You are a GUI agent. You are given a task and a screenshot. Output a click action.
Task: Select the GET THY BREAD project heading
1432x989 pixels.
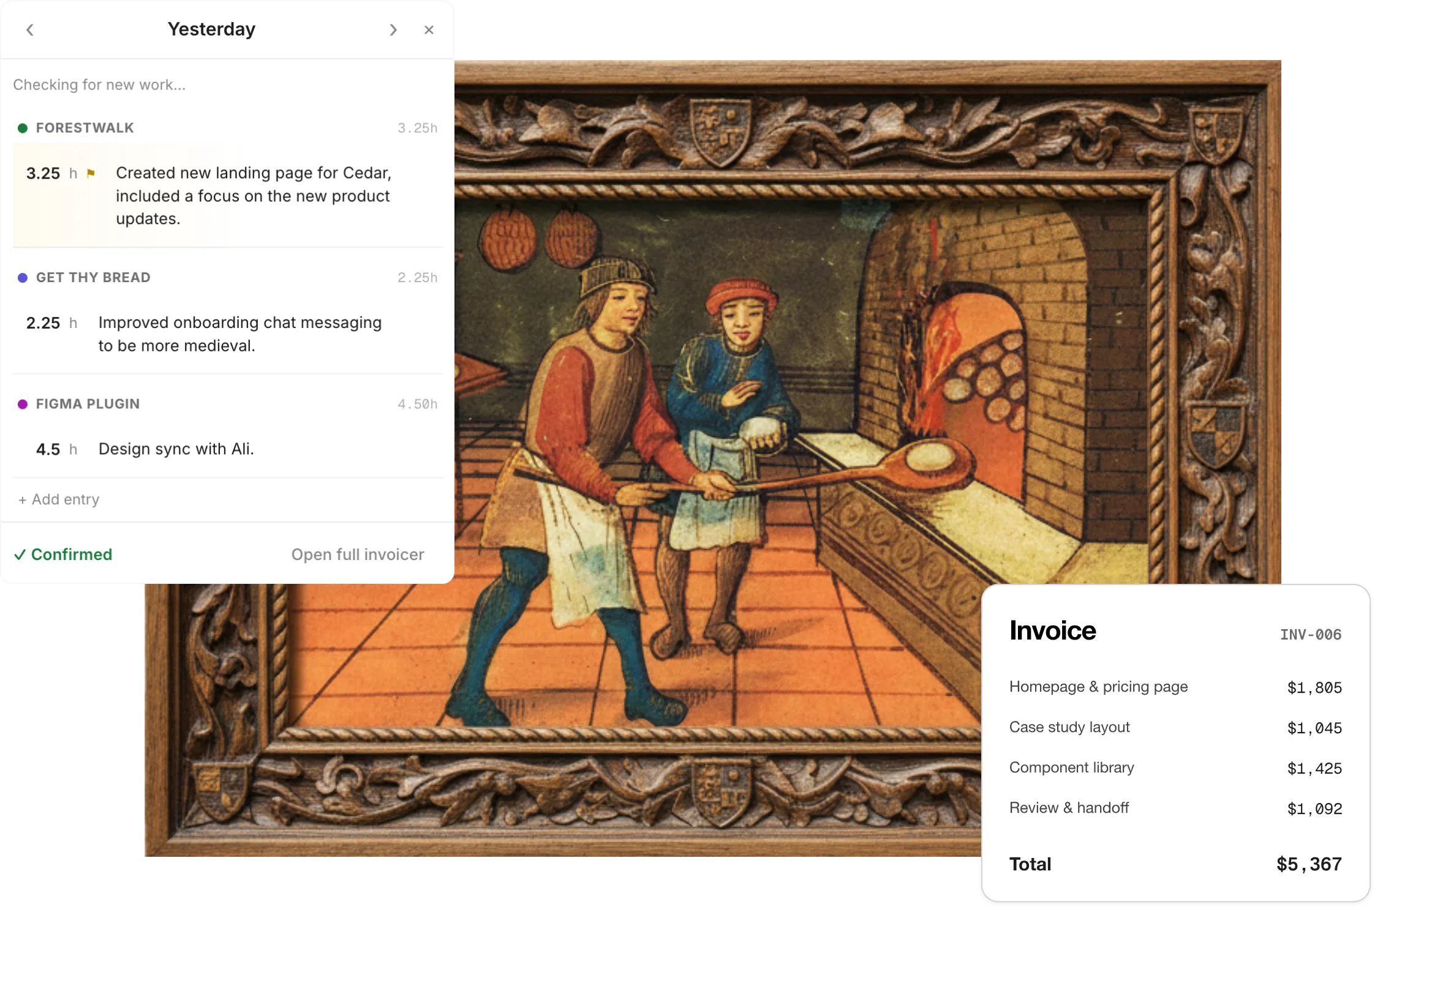[x=93, y=278]
